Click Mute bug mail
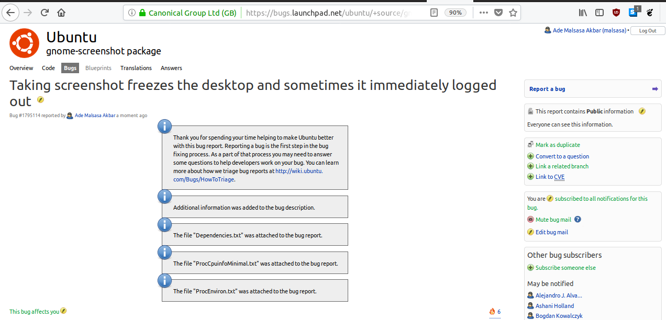The height and width of the screenshot is (320, 666). pyautogui.click(x=553, y=220)
